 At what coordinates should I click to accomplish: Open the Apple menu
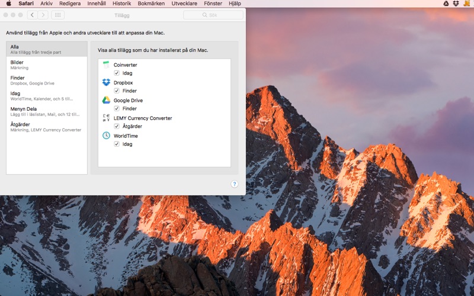pyautogui.click(x=8, y=4)
